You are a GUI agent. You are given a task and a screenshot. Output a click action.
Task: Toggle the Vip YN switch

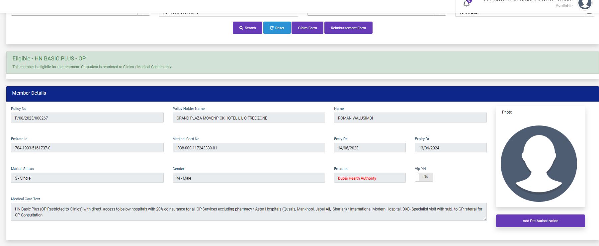point(424,177)
